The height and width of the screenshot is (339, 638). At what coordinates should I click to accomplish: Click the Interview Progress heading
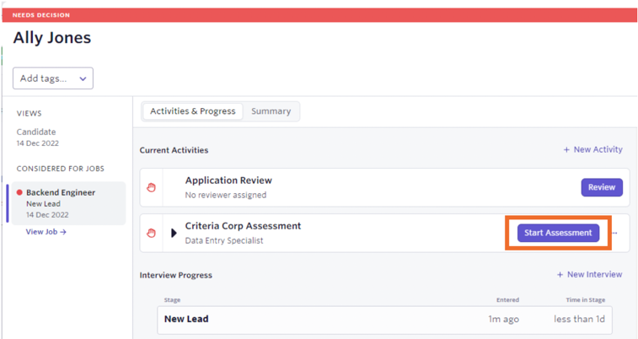coord(176,275)
